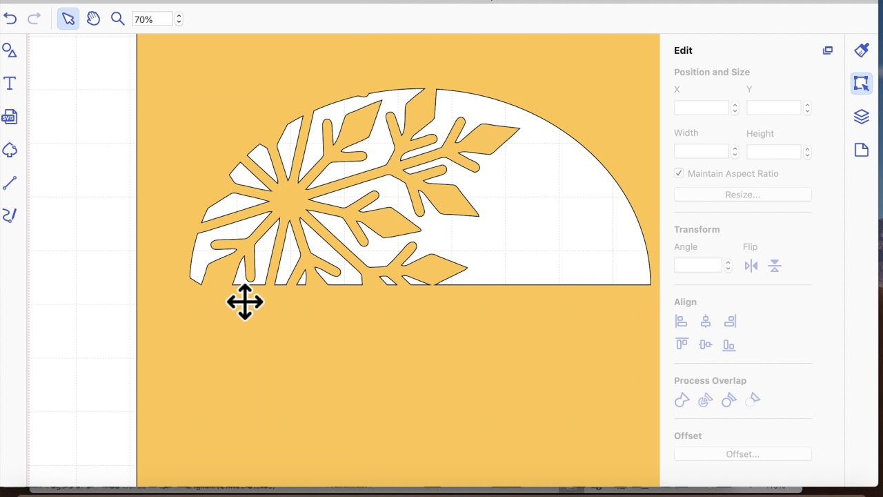
Task: Align objects to the top edge
Action: coord(682,344)
